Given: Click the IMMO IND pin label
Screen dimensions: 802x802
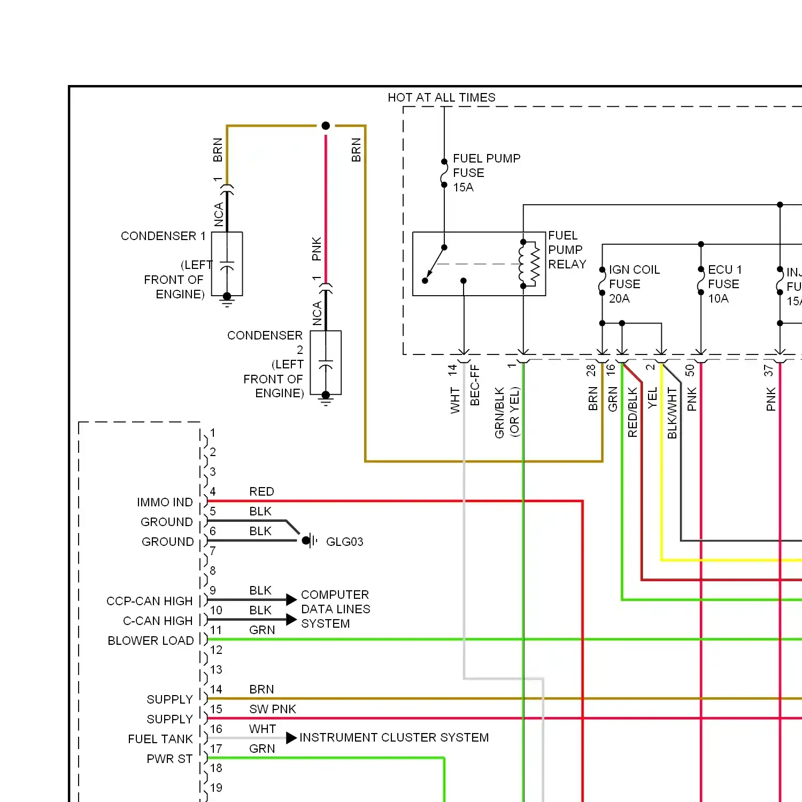Looking at the screenshot, I should click(165, 502).
